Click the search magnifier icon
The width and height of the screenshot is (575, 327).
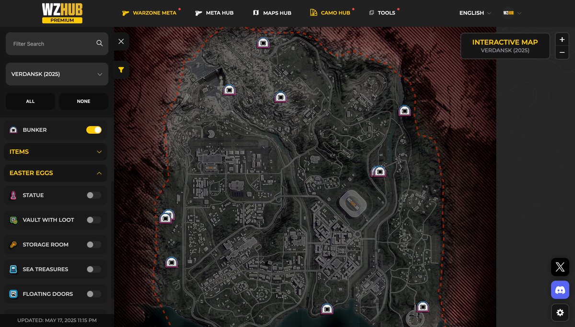(x=100, y=44)
